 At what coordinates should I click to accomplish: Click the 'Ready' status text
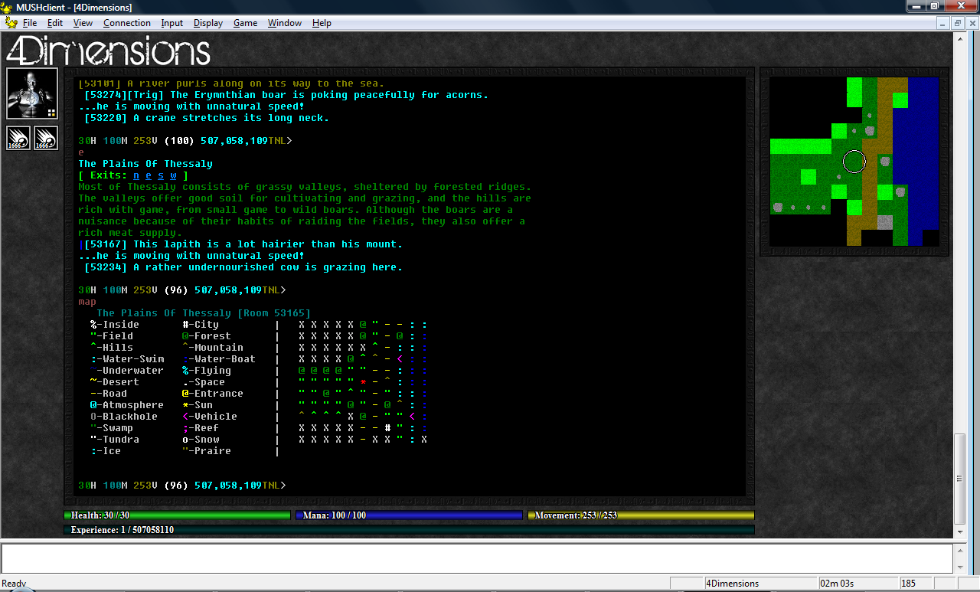pos(14,584)
